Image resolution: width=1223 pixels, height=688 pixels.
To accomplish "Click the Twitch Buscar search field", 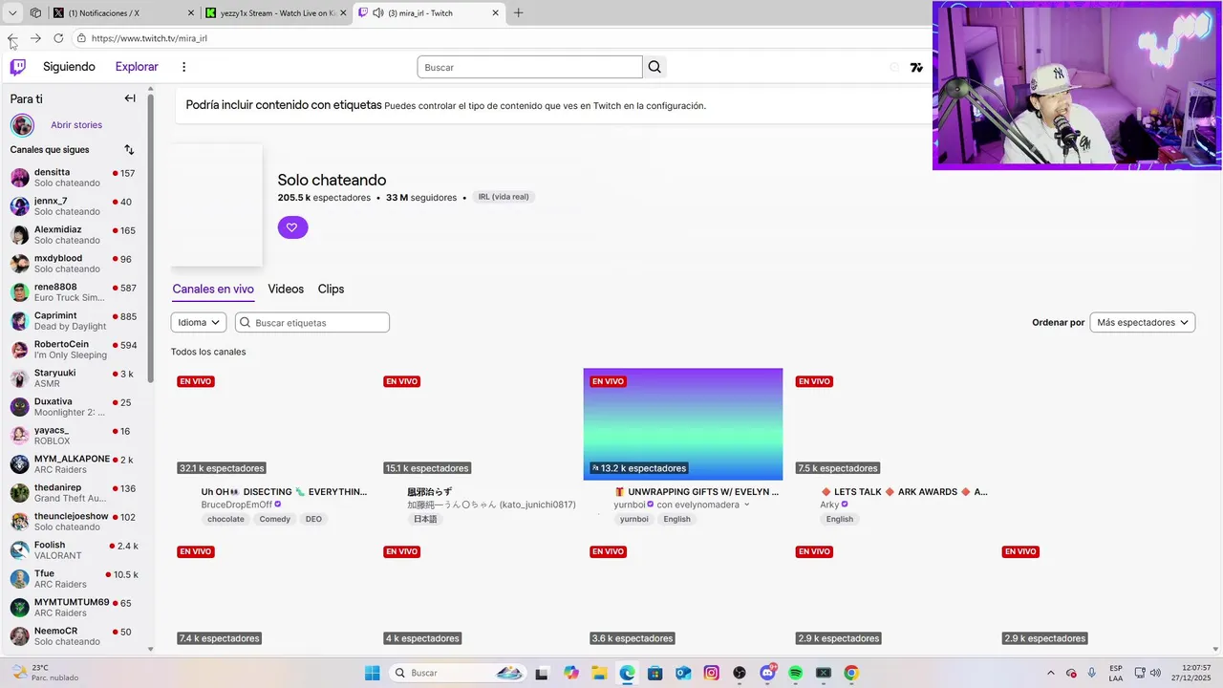I will 529,67.
